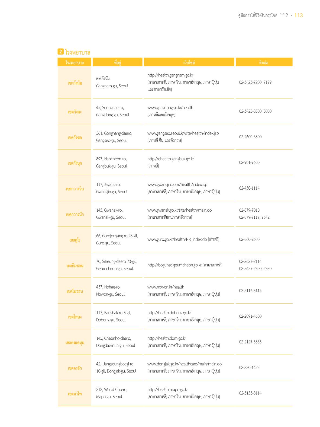Open the gwanak.go.kr health main link

tap(179, 210)
